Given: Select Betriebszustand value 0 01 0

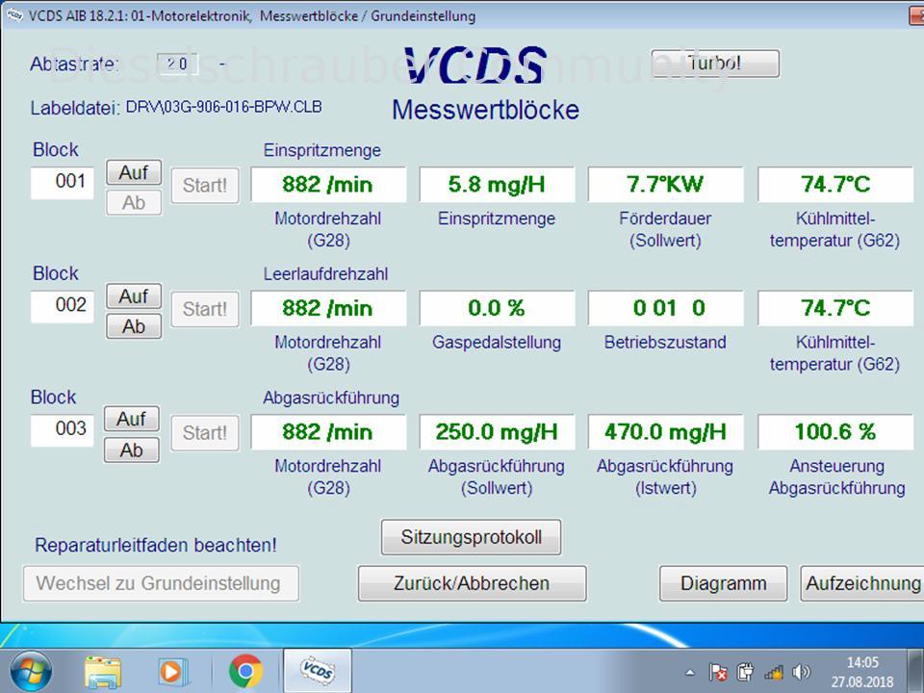Looking at the screenshot, I should [665, 308].
